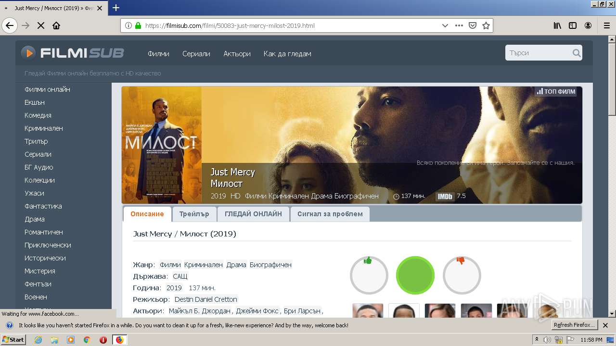
Task: Select Ужаси category in sidebar
Action: 34,193
